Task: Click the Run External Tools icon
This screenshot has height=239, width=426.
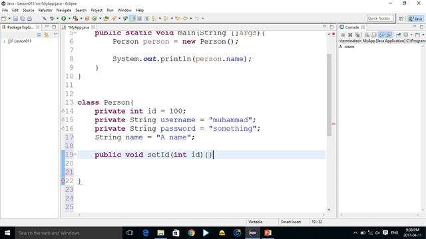Action: tap(75, 19)
